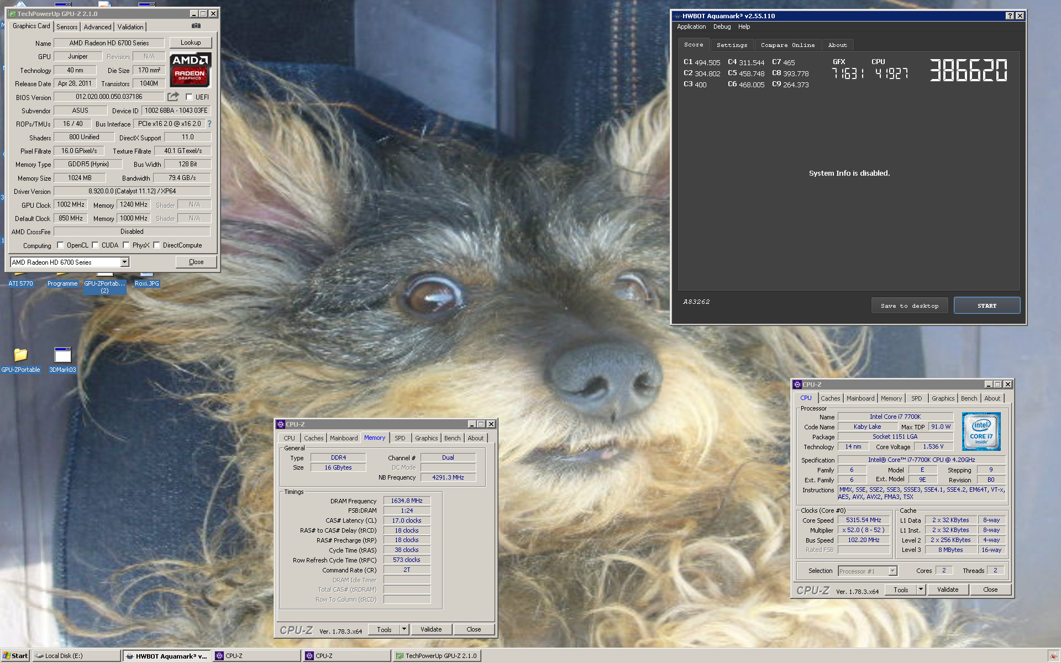Open the Tools dropdown arrow in right CPU-Z window
The image size is (1061, 663).
(x=921, y=590)
